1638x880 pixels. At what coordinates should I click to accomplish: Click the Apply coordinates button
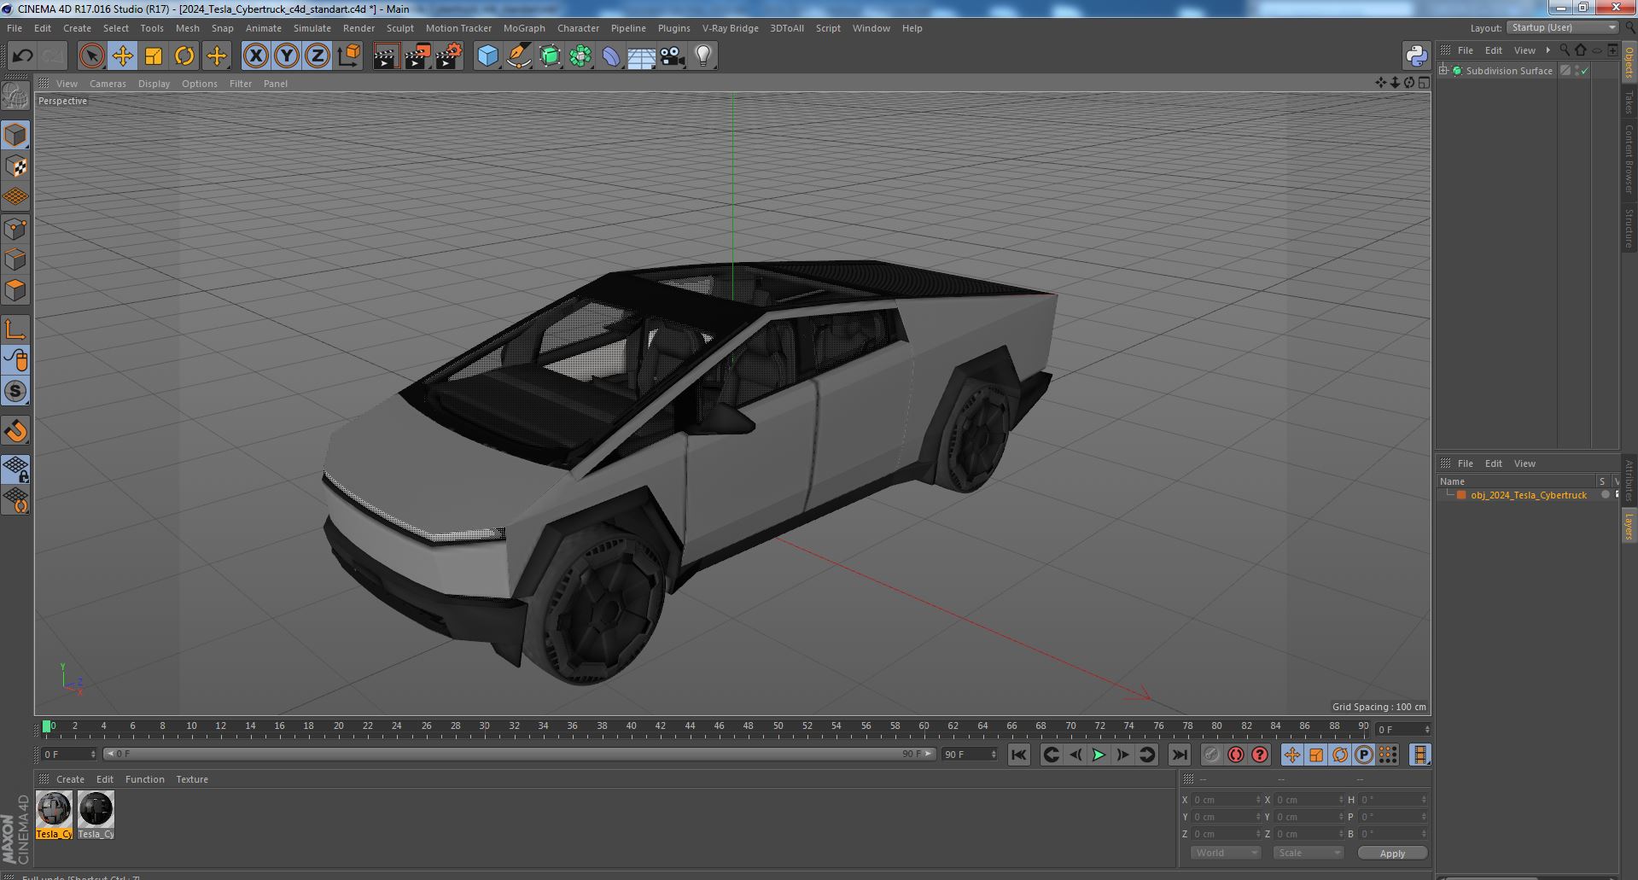1392,854
